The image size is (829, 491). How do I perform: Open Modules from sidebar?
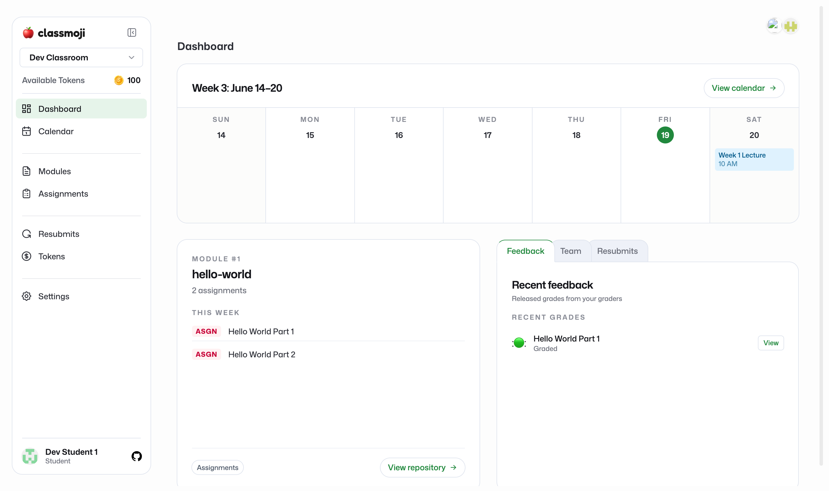click(81, 171)
